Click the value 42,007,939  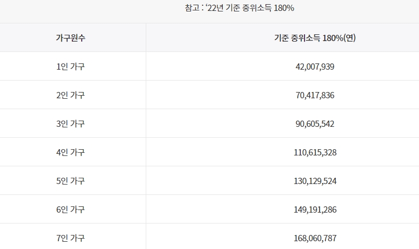pyautogui.click(x=315, y=67)
